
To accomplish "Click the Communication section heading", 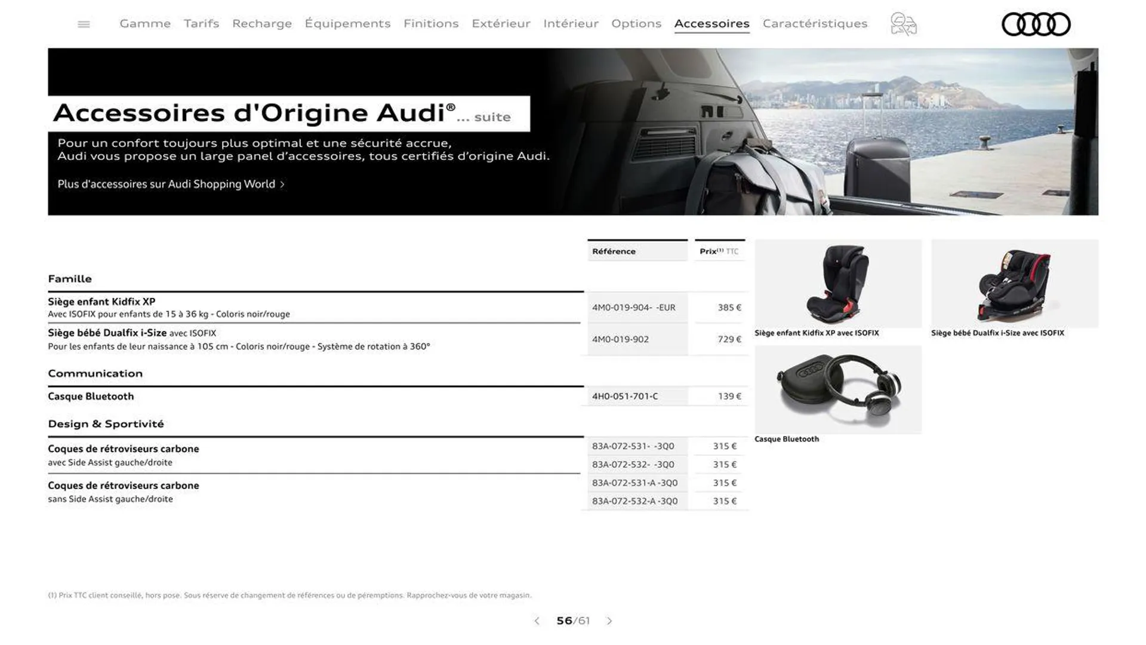I will (95, 373).
